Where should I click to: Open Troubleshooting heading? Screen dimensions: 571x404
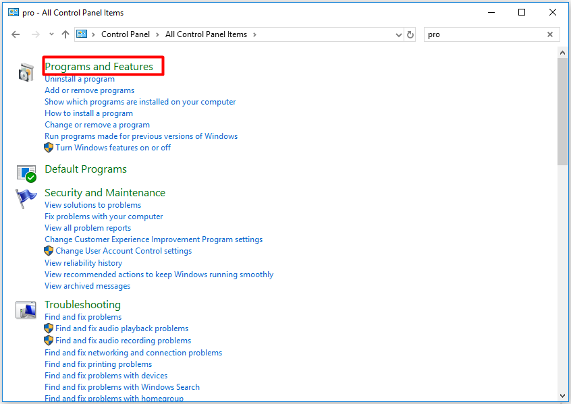(x=82, y=305)
